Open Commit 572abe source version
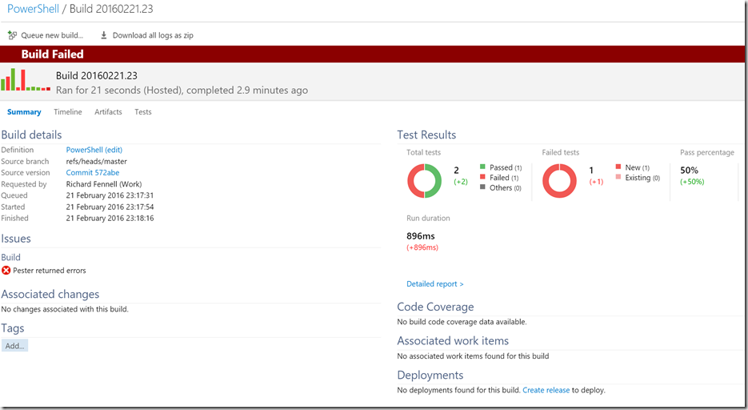The height and width of the screenshot is (410, 748). [93, 172]
